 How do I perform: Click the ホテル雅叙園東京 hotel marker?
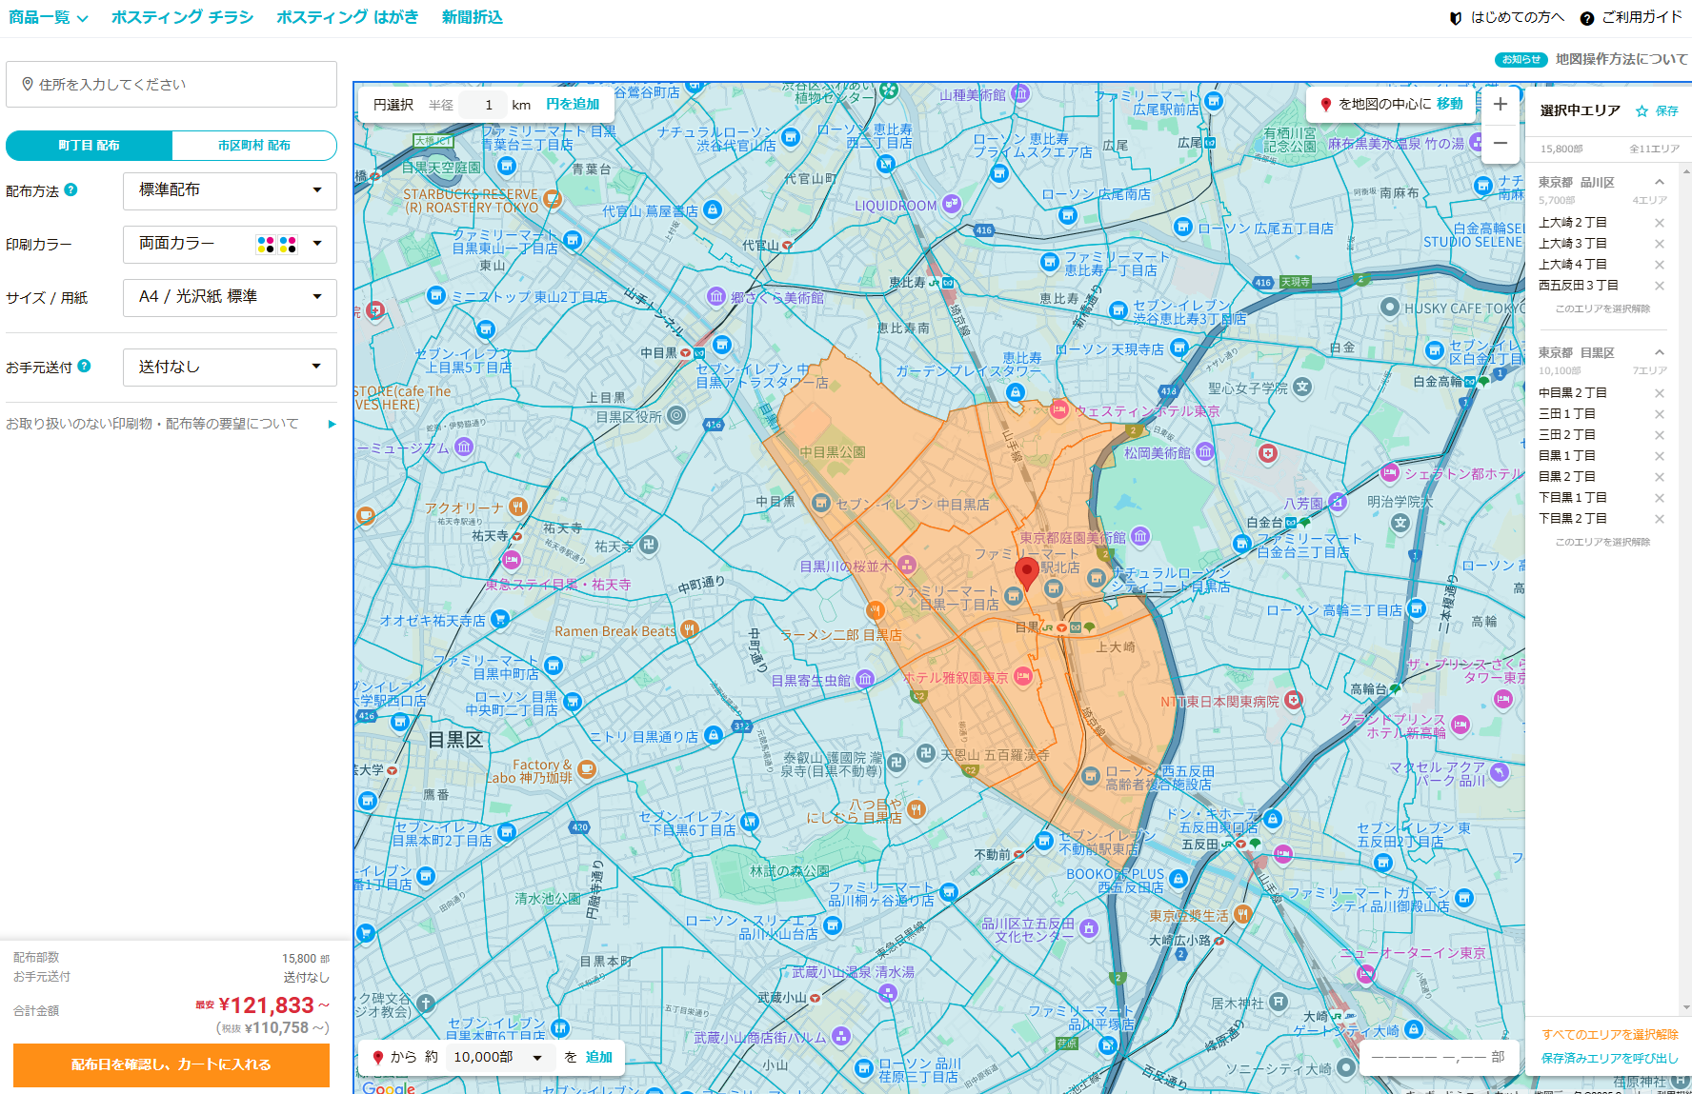click(x=1023, y=677)
